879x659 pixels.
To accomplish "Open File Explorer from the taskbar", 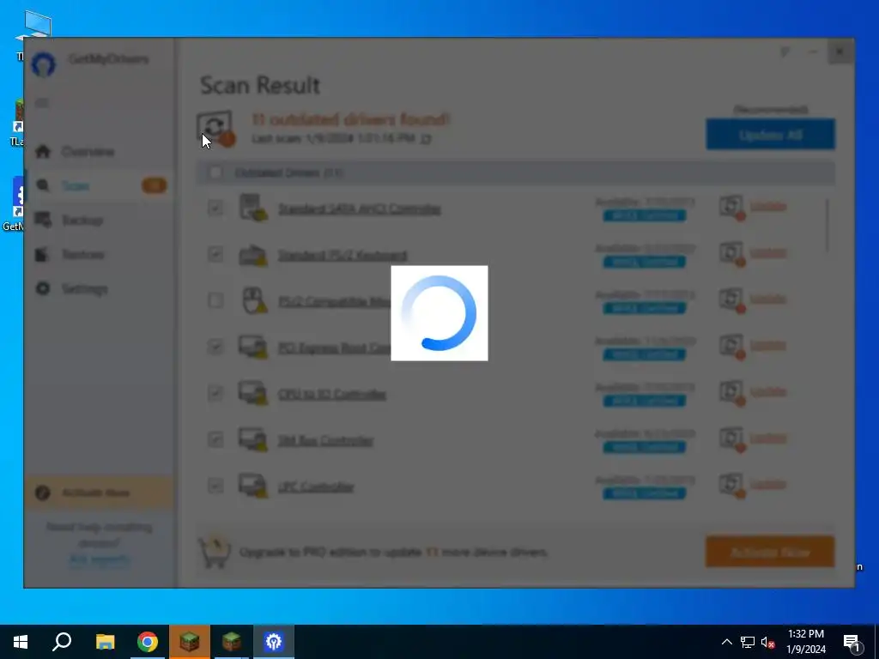I will click(105, 642).
